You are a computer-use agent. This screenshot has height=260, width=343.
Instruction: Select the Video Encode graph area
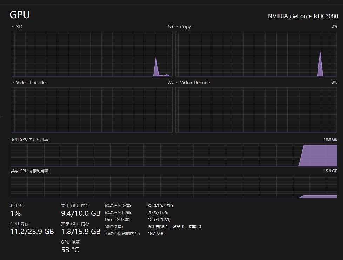92,110
